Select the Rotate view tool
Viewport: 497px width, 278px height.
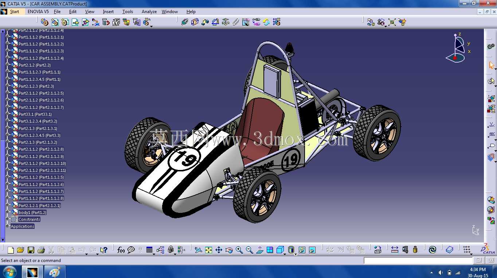[x=229, y=250]
